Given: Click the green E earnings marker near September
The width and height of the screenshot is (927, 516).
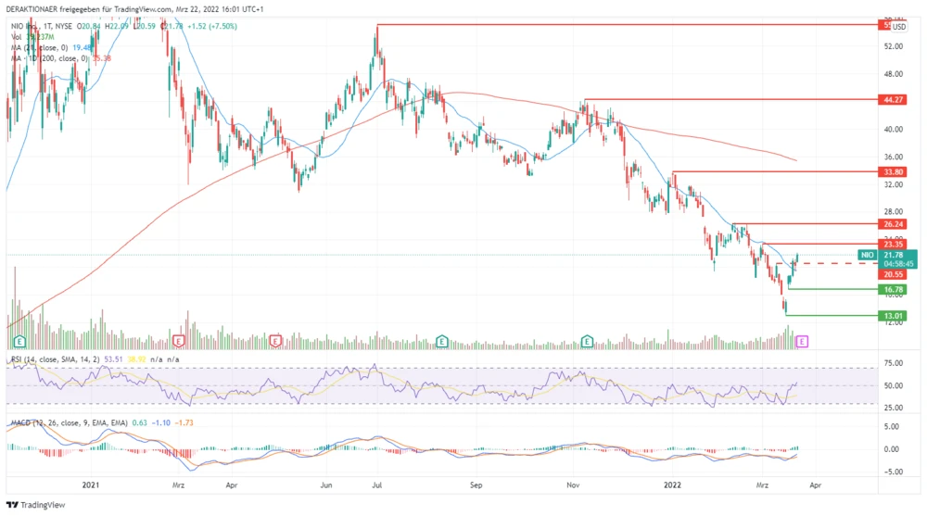Looking at the screenshot, I should (443, 341).
